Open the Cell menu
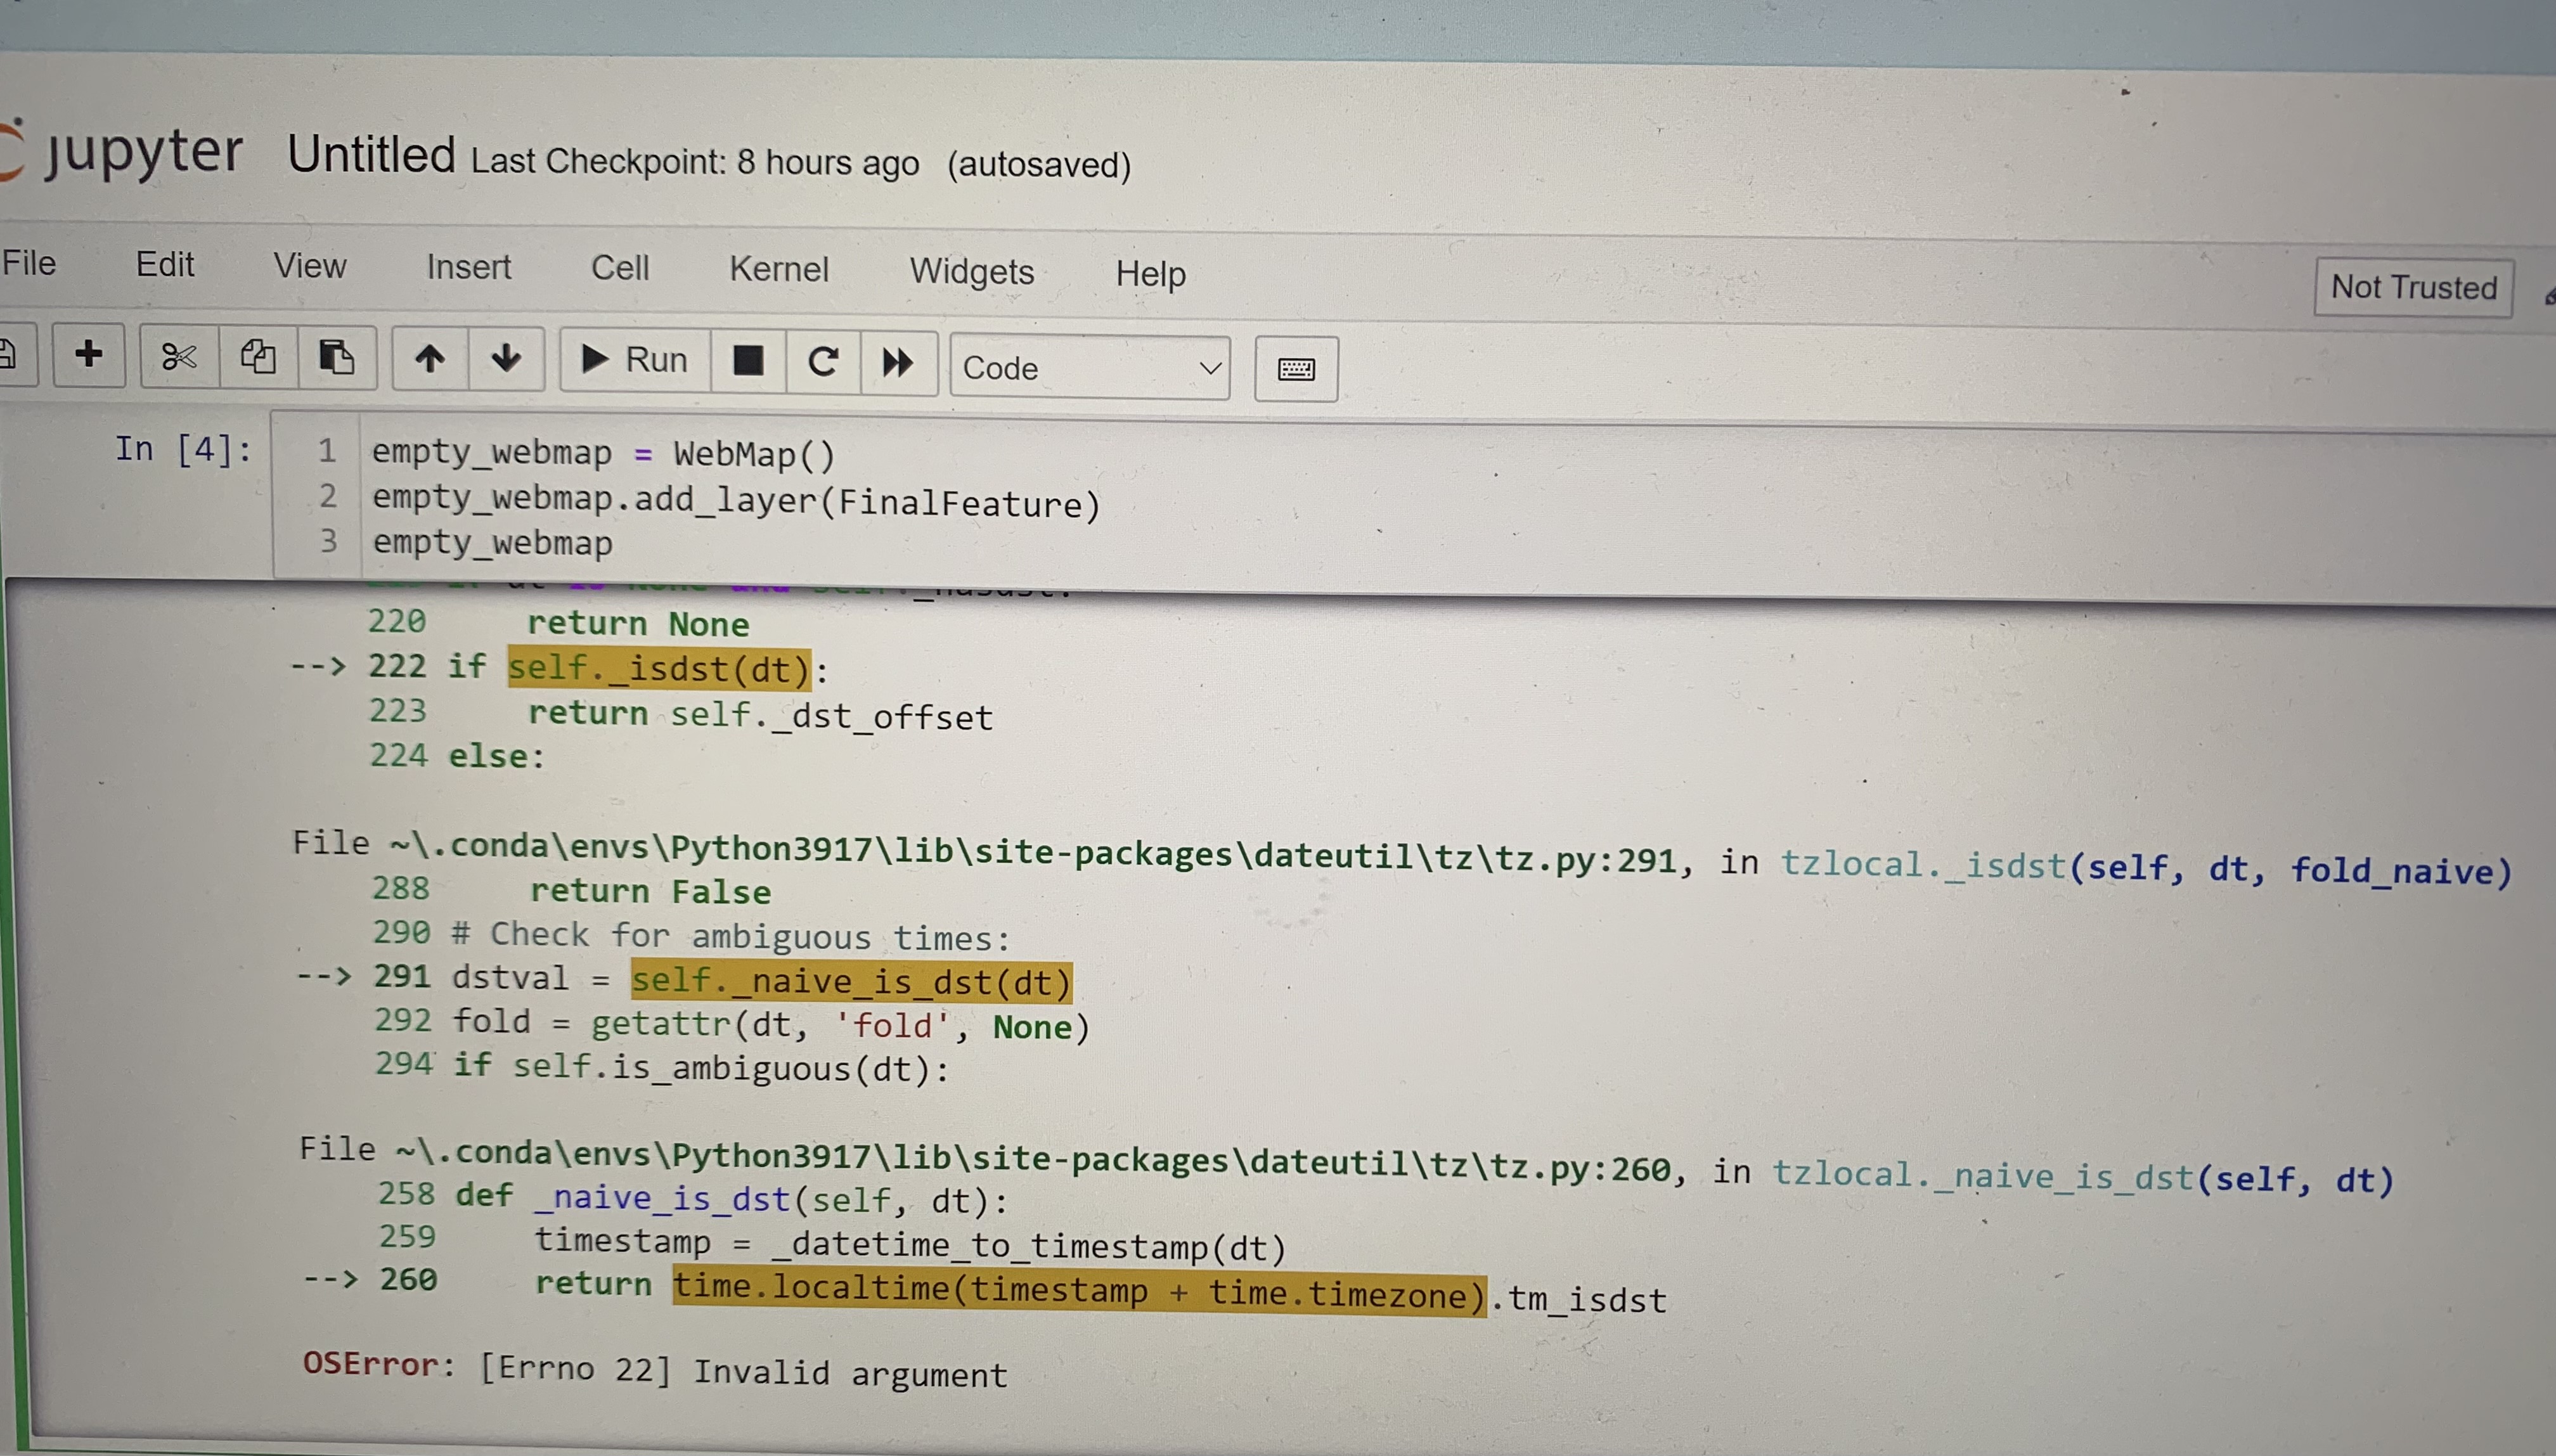 [620, 267]
